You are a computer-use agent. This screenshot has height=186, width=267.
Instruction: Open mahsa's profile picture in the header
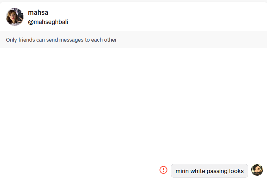coord(15,17)
